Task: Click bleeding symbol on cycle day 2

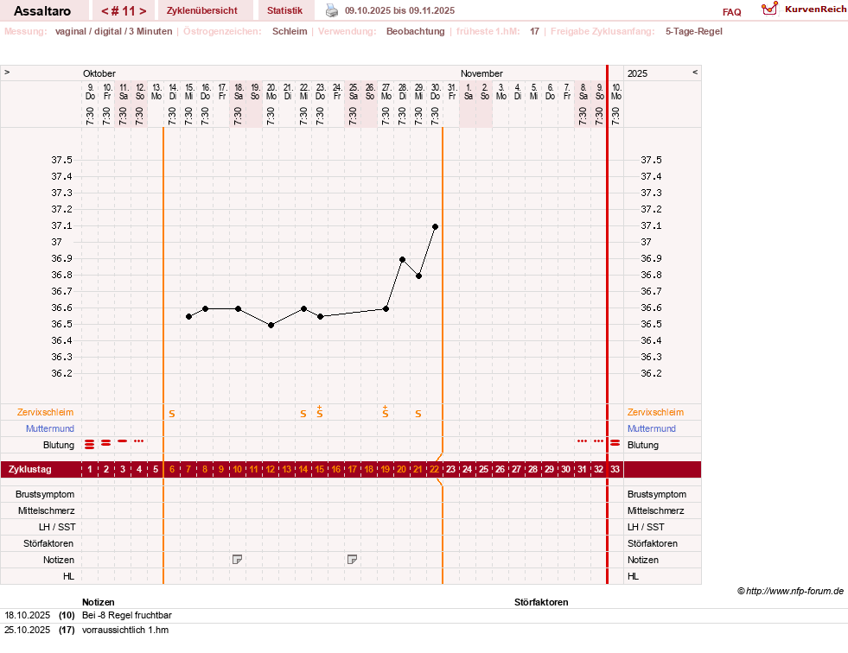Action: [x=106, y=443]
